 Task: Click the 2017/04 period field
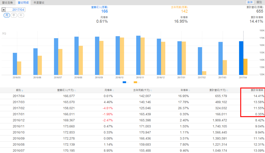click(x=15, y=10)
